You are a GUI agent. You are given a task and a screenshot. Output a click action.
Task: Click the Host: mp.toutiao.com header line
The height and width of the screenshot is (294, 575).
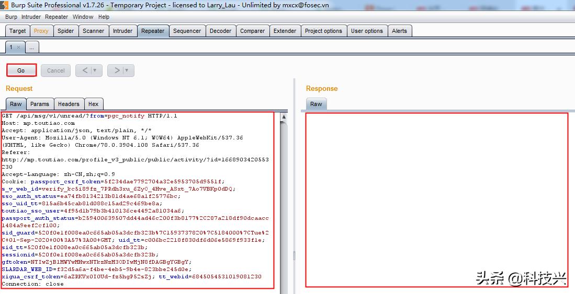coord(38,123)
